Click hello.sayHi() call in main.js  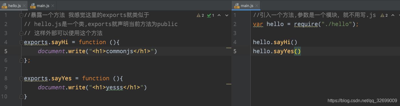(275, 42)
